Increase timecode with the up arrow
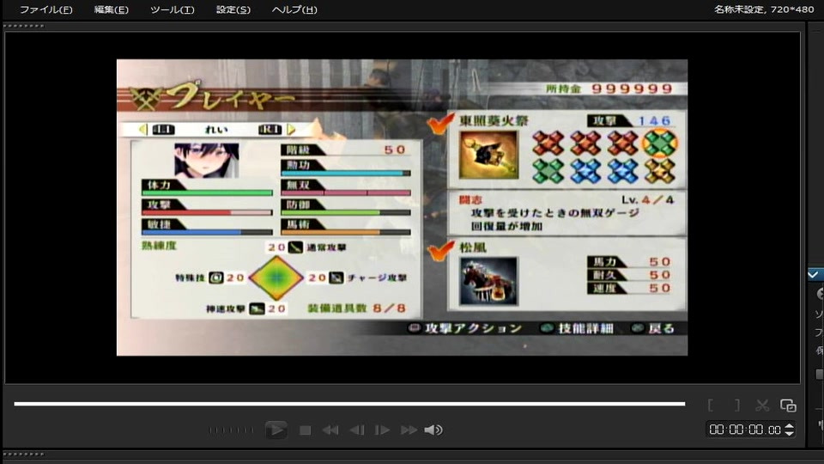 point(790,426)
